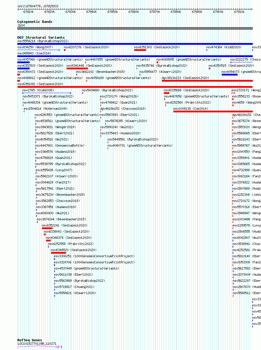Click nsv6346374 (Sedlazeck2020) label
The width and height of the screenshot is (261, 350).
point(69,238)
